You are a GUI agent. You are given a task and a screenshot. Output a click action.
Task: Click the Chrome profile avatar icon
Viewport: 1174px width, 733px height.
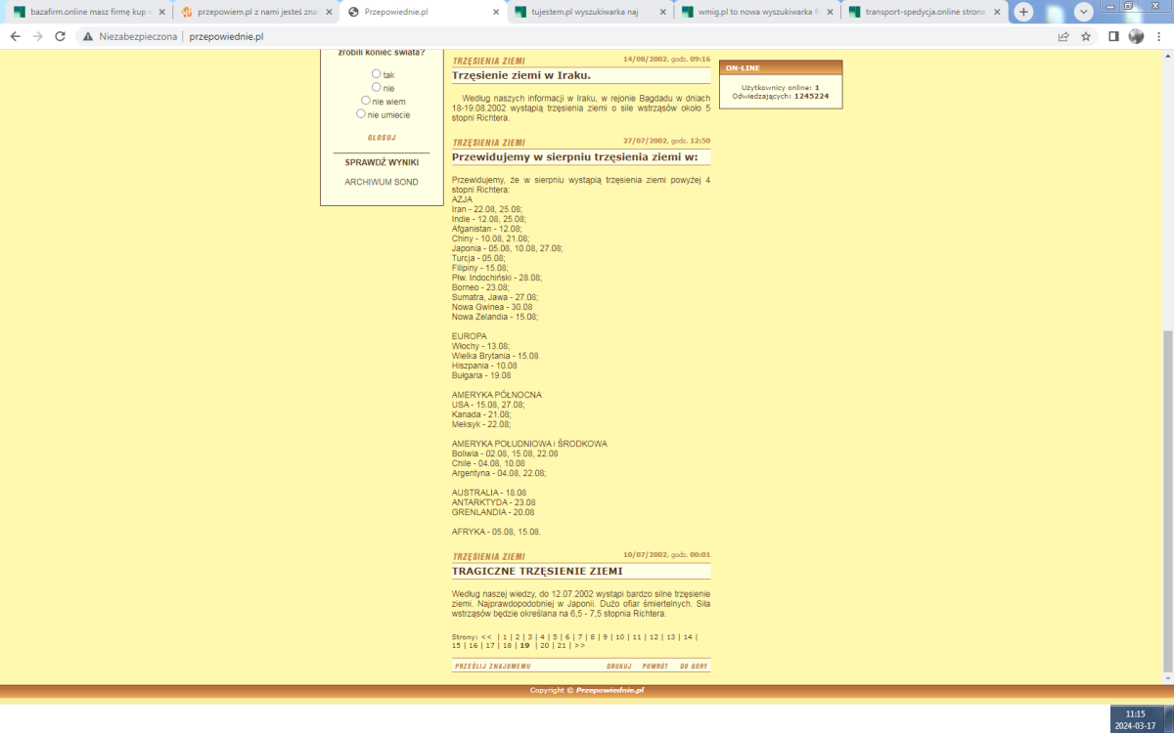(x=1136, y=36)
